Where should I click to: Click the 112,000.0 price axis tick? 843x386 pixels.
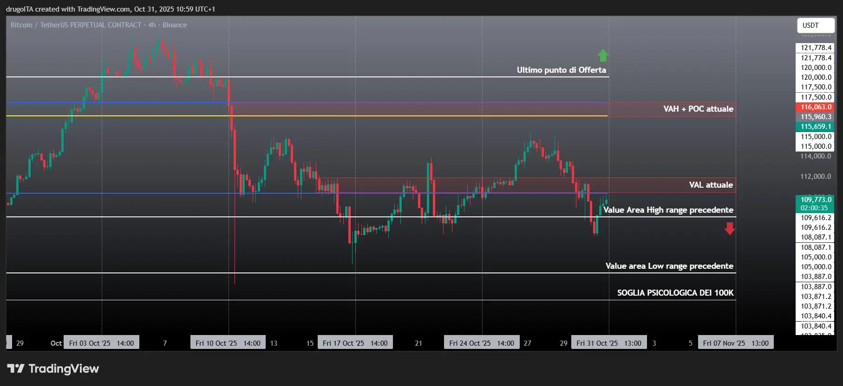[x=816, y=177]
